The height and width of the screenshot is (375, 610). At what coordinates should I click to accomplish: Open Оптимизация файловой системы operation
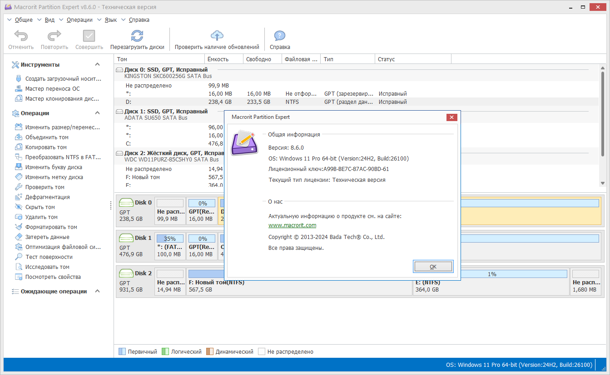point(59,247)
